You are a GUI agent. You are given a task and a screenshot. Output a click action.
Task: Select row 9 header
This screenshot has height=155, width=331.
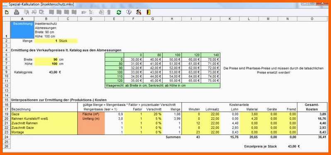pos(7,72)
